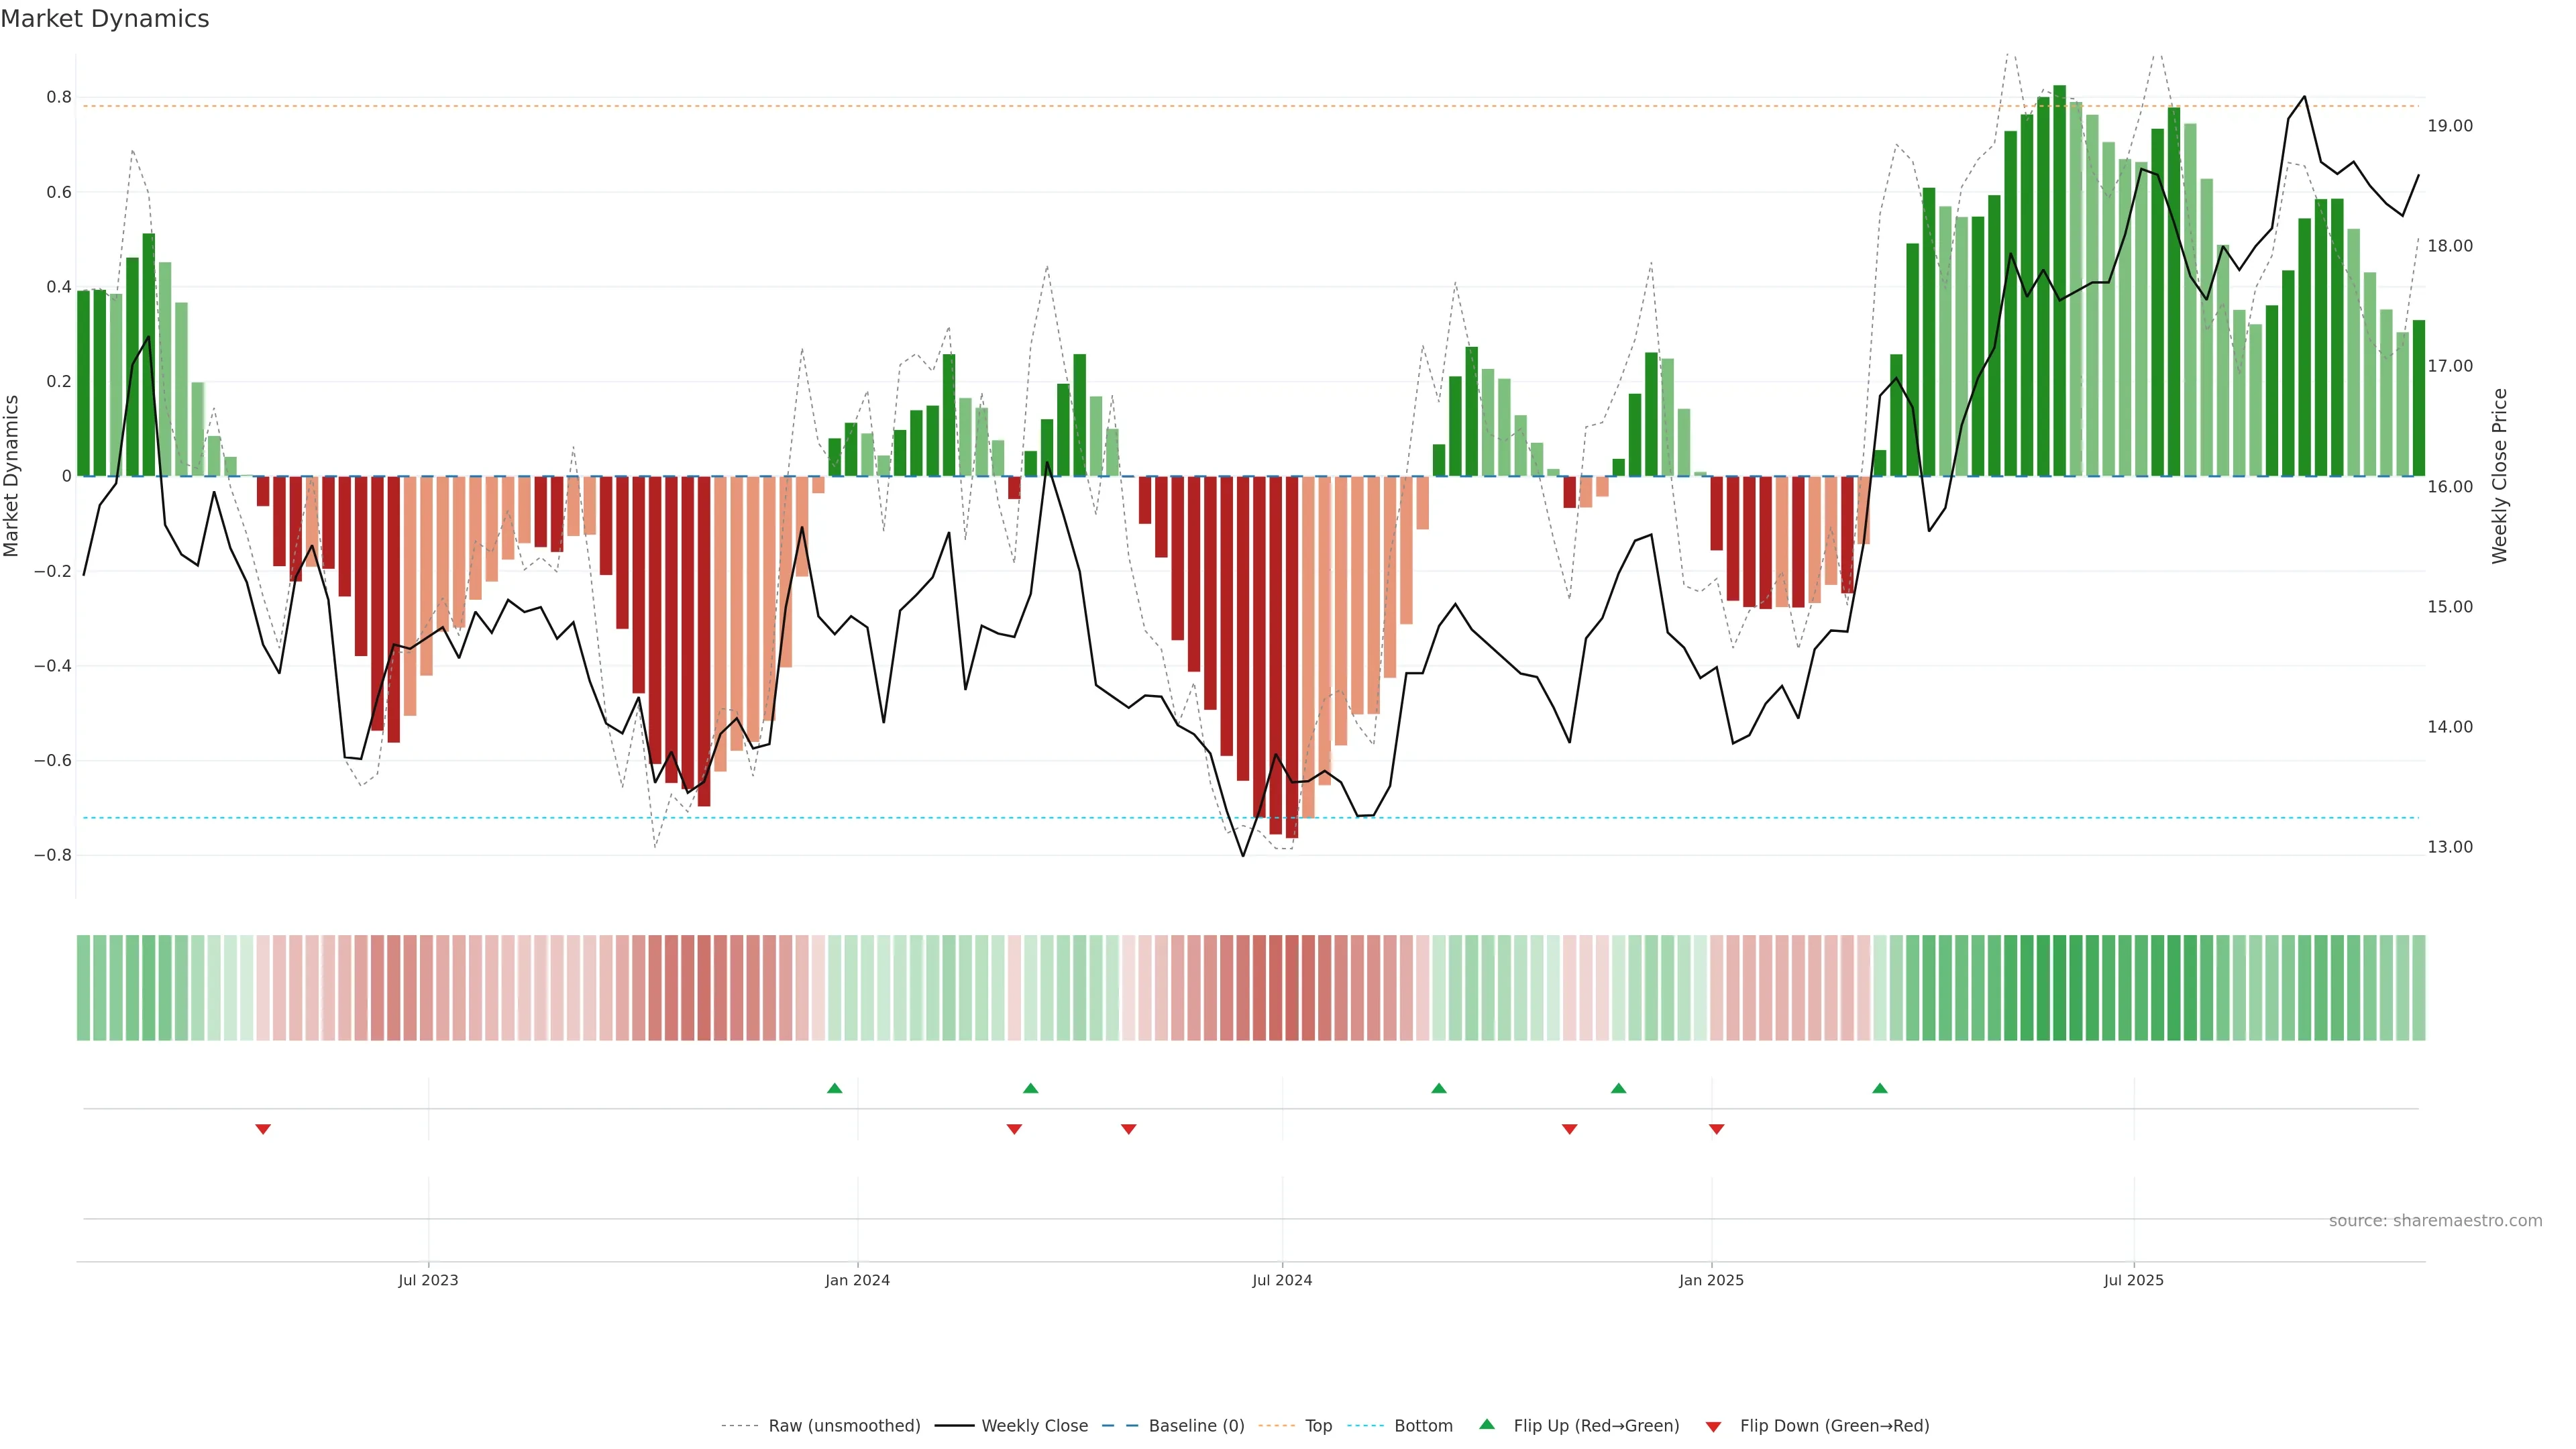Click the rightmost green flip-up triangle marker
2576x1449 pixels.
tap(1880, 1088)
